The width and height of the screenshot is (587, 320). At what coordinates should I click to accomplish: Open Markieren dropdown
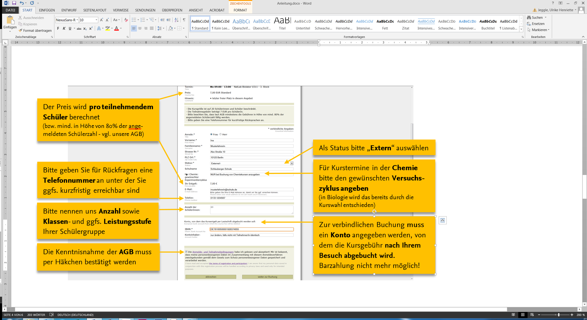click(x=538, y=30)
